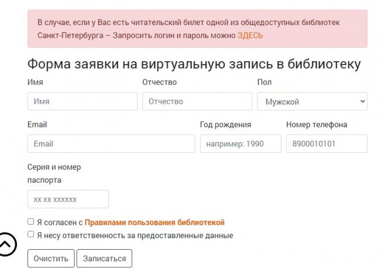Image resolution: width=385 pixels, height=269 pixels.
Task: Click the Пол label above the dropdown
Action: coord(264,82)
